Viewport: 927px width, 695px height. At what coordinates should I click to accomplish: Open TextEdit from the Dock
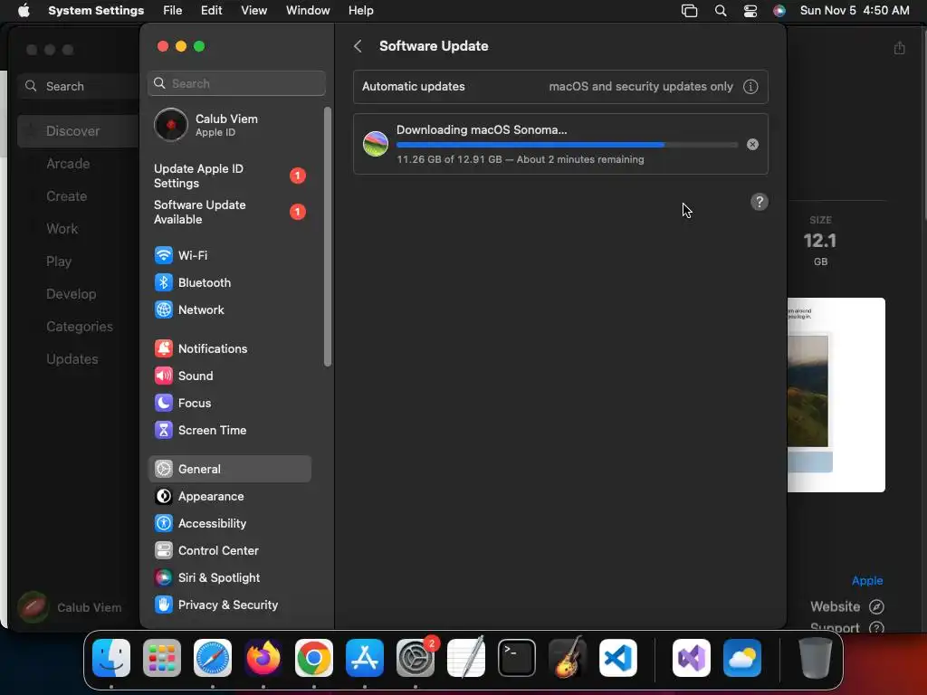point(466,658)
